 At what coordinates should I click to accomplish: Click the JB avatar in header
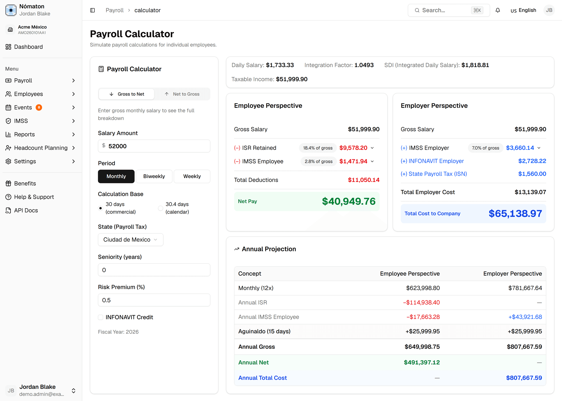click(x=549, y=10)
